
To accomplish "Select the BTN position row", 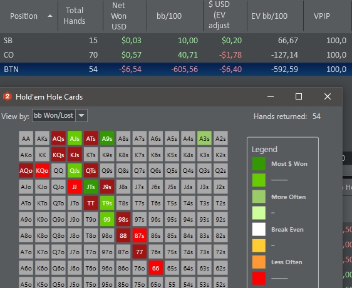I will 176,69.
